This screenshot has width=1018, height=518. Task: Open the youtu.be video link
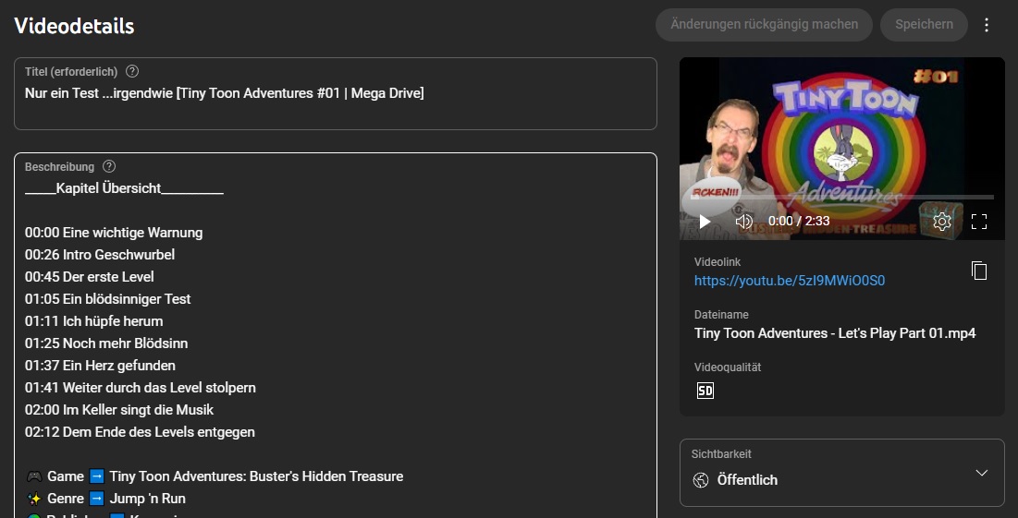point(789,281)
